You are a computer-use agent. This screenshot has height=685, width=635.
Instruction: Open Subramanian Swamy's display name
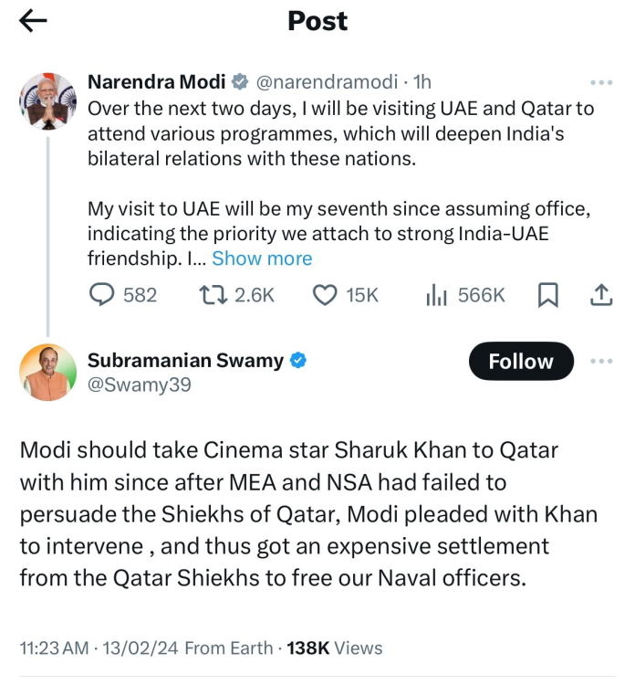185,361
